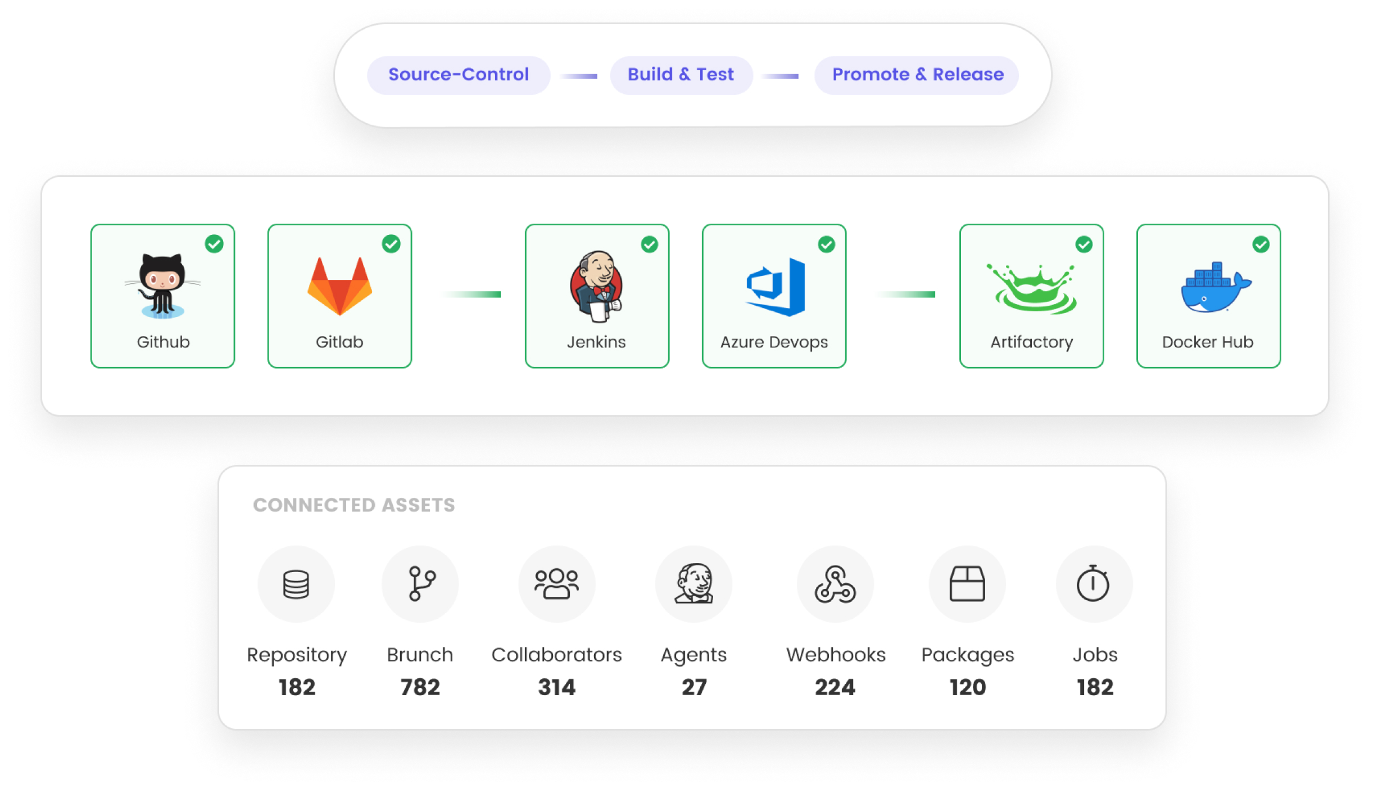Click the Jobs stopwatch icon
Viewport: 1378px width, 789px height.
point(1094,583)
